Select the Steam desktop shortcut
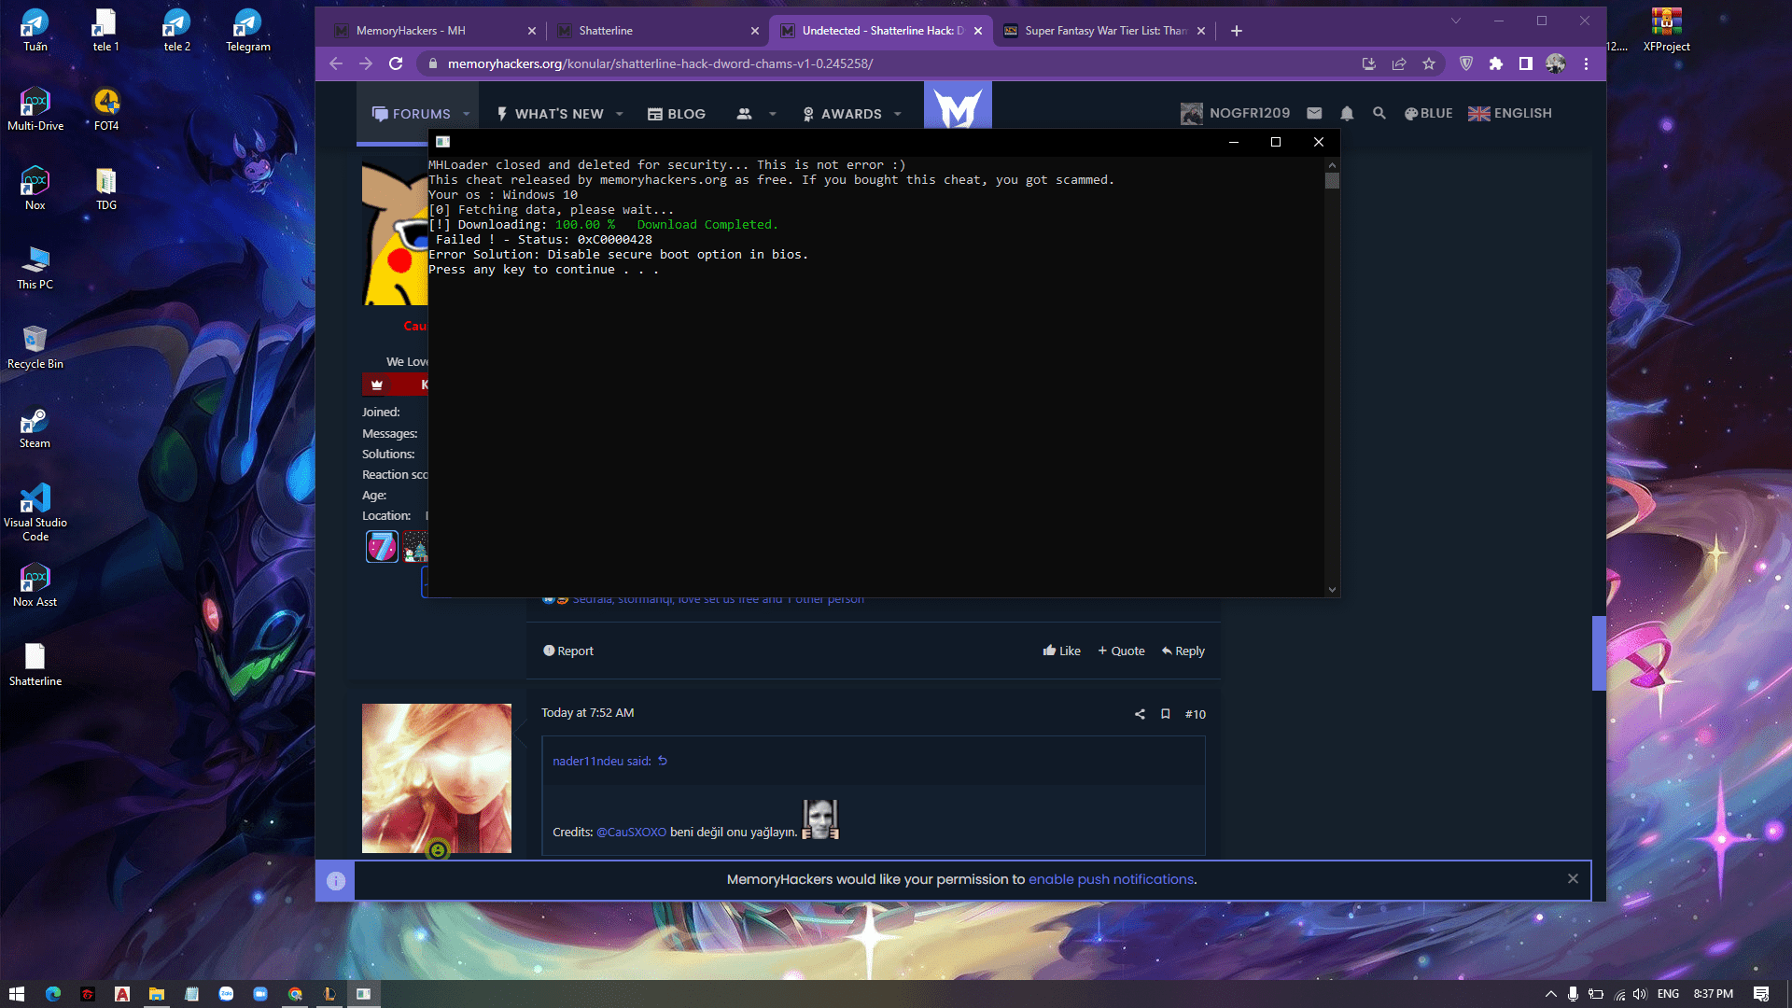Screen dimensions: 1792x1008 [35, 427]
